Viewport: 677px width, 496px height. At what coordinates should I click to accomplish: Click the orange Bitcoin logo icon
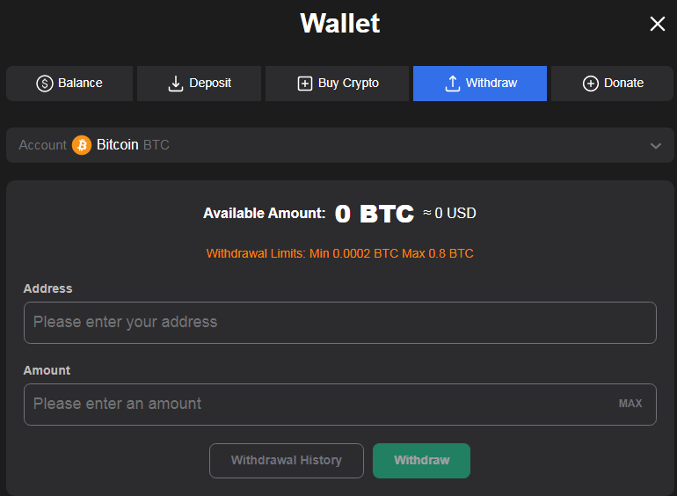point(82,145)
